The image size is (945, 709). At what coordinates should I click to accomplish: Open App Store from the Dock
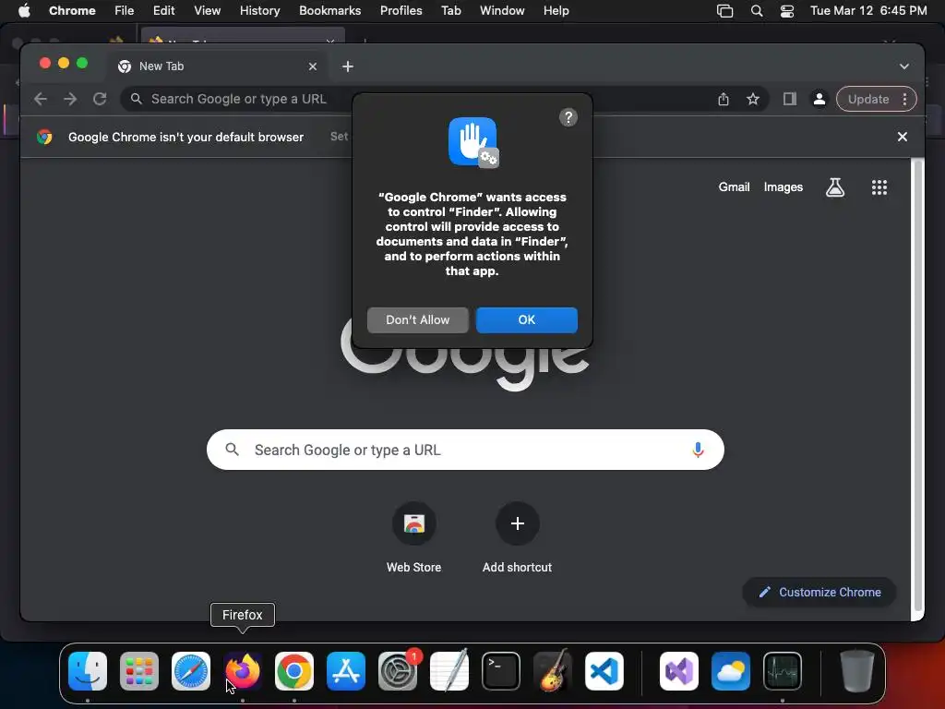tap(346, 671)
